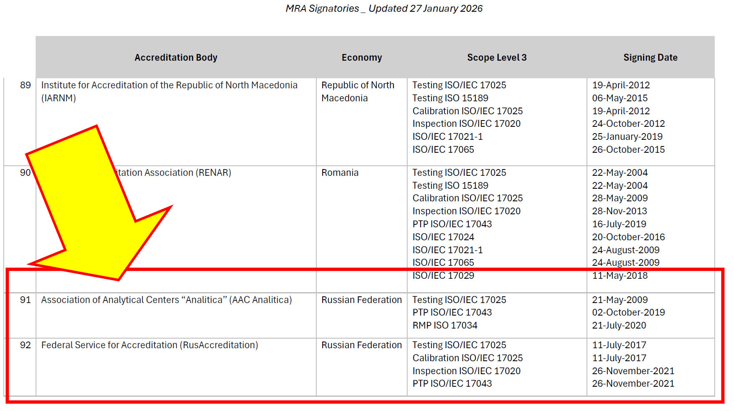
Task: Click row number 92
Action: pos(25,345)
